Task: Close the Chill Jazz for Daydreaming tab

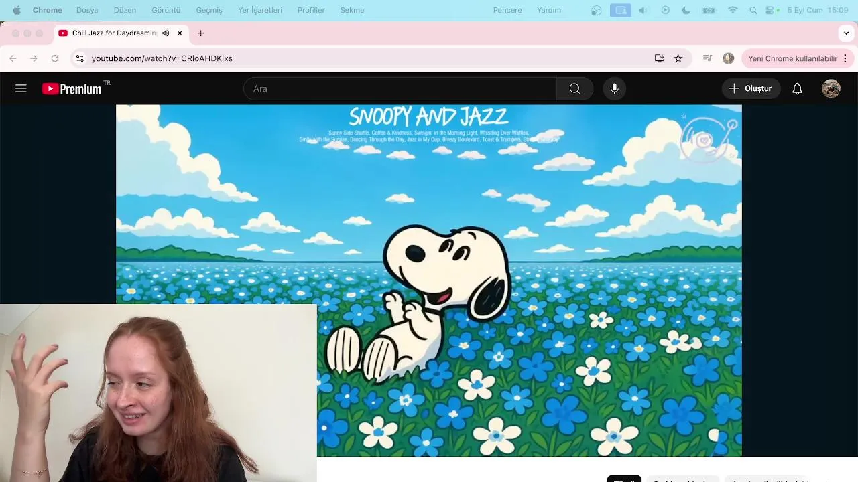Action: (x=180, y=33)
